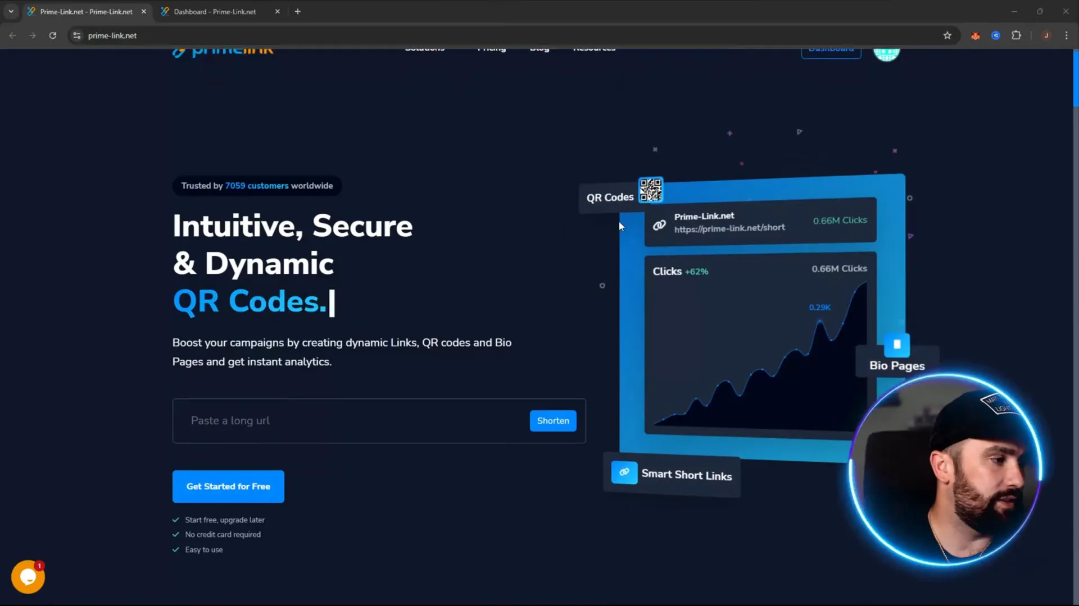Click the 0.29K chart label
Viewport: 1079px width, 606px height.
(x=820, y=307)
